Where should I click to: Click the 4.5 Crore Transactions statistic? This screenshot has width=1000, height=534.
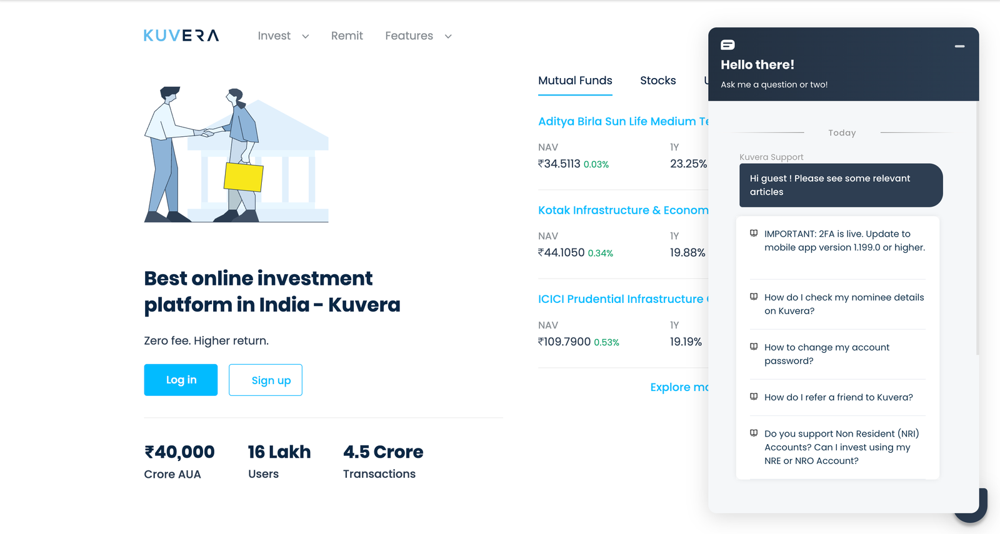tap(383, 462)
